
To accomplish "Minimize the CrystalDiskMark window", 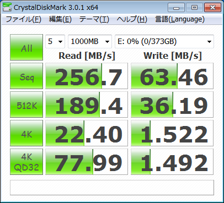I will coord(176,8).
